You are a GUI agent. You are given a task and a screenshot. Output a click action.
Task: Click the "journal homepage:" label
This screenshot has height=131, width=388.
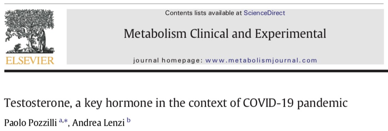pyautogui.click(x=168, y=60)
